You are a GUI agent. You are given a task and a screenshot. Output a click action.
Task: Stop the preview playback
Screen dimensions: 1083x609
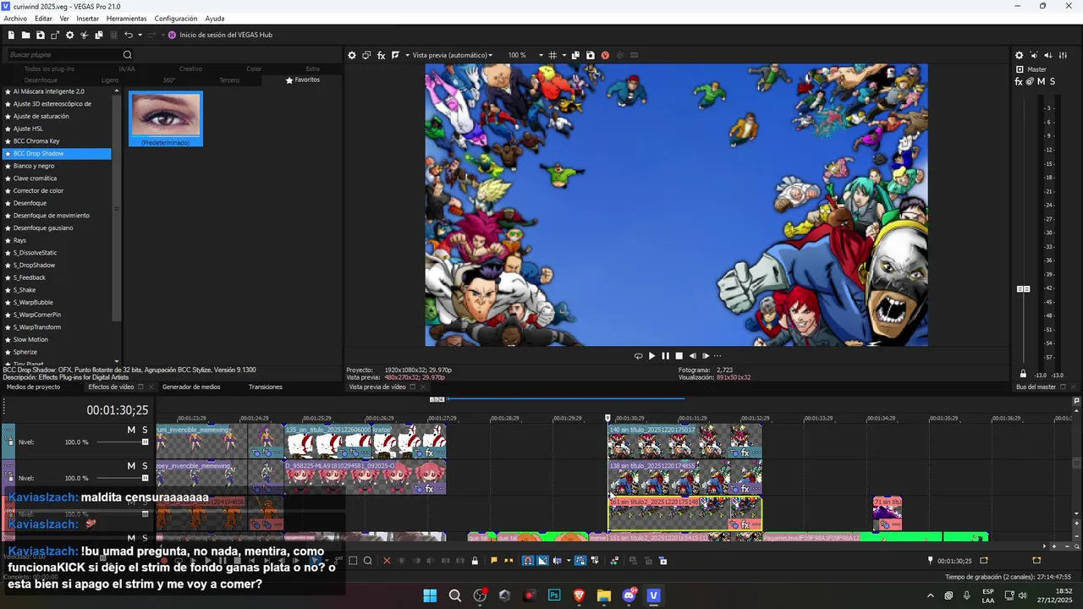(679, 356)
